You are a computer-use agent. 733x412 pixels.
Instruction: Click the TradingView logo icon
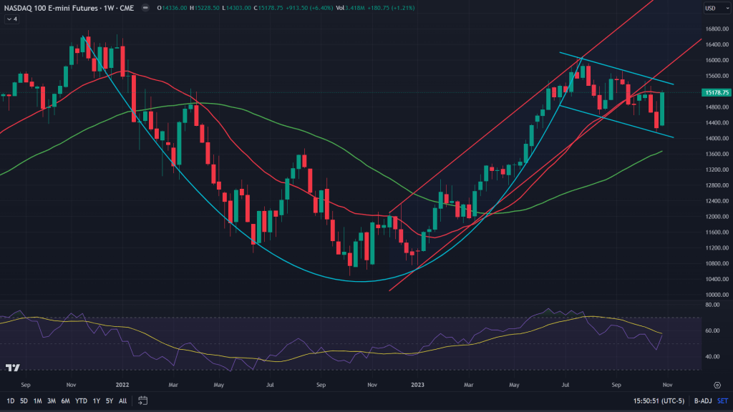click(12, 368)
